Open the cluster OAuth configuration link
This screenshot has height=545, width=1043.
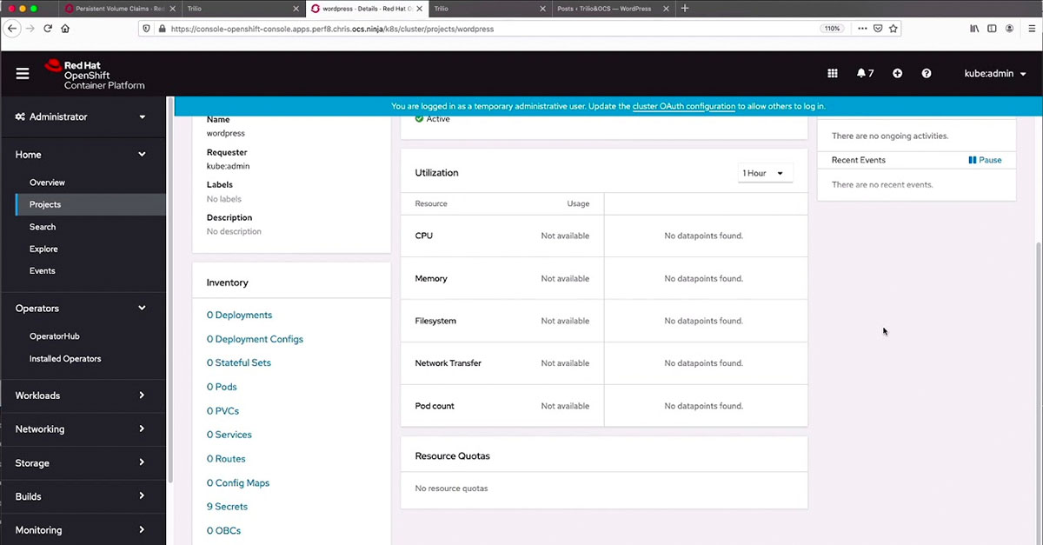683,106
